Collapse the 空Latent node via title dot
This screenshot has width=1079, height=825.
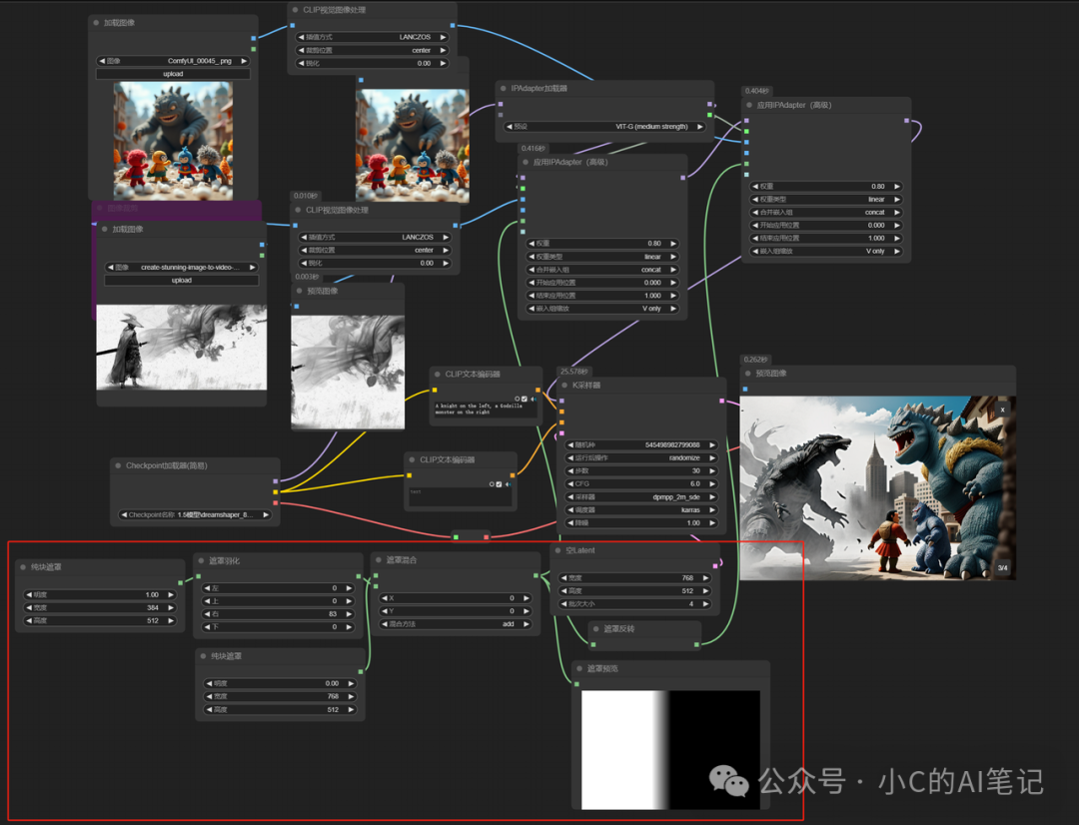(557, 550)
